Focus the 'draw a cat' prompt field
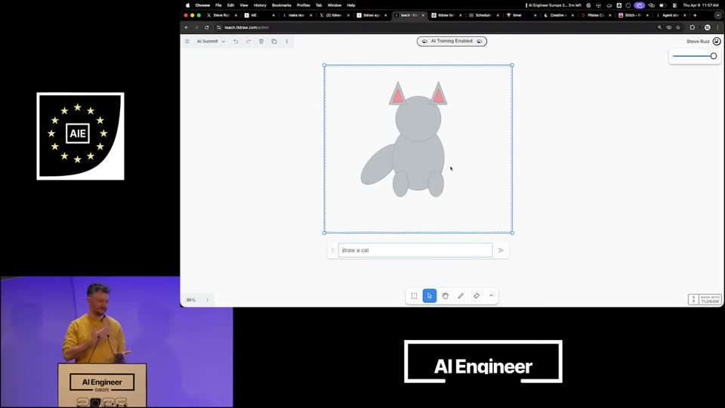This screenshot has height=408, width=725. [x=415, y=250]
